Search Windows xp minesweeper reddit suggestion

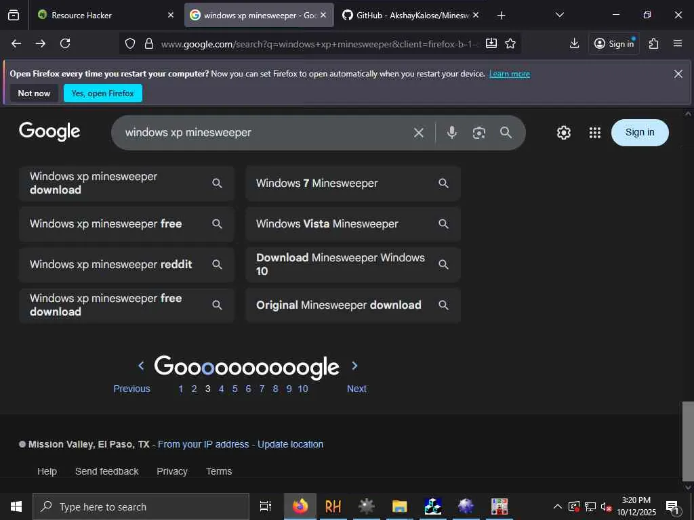pyautogui.click(x=126, y=265)
